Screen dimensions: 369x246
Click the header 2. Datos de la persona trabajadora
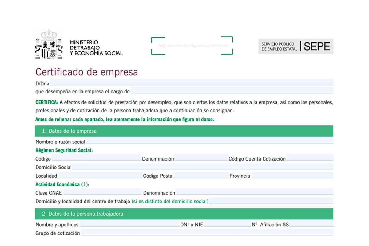point(83,214)
